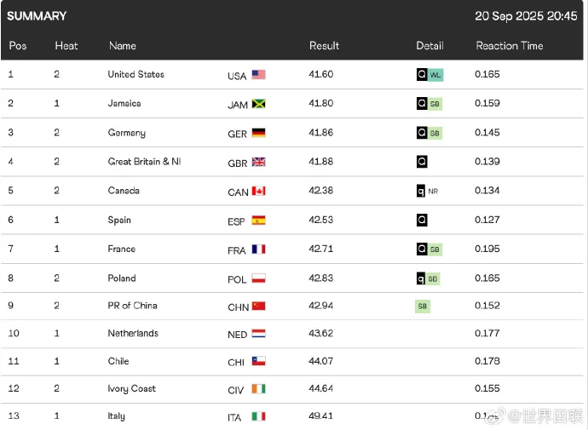Viewport: 588px width, 430px height.
Task: Open the Great Britain & NI team name
Action: (144, 162)
